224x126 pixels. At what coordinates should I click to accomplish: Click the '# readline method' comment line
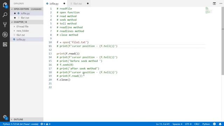click(x=70, y=27)
